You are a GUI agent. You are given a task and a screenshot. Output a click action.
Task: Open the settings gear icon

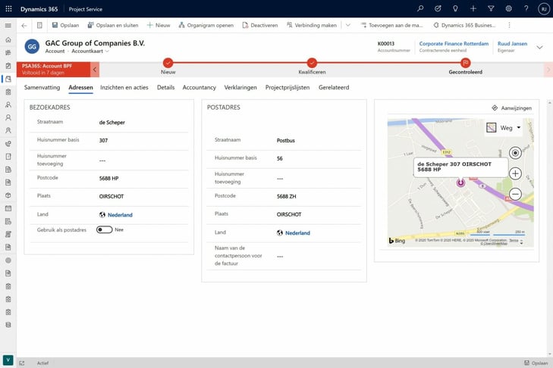pos(508,8)
